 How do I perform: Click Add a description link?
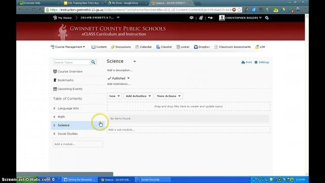pos(120,70)
